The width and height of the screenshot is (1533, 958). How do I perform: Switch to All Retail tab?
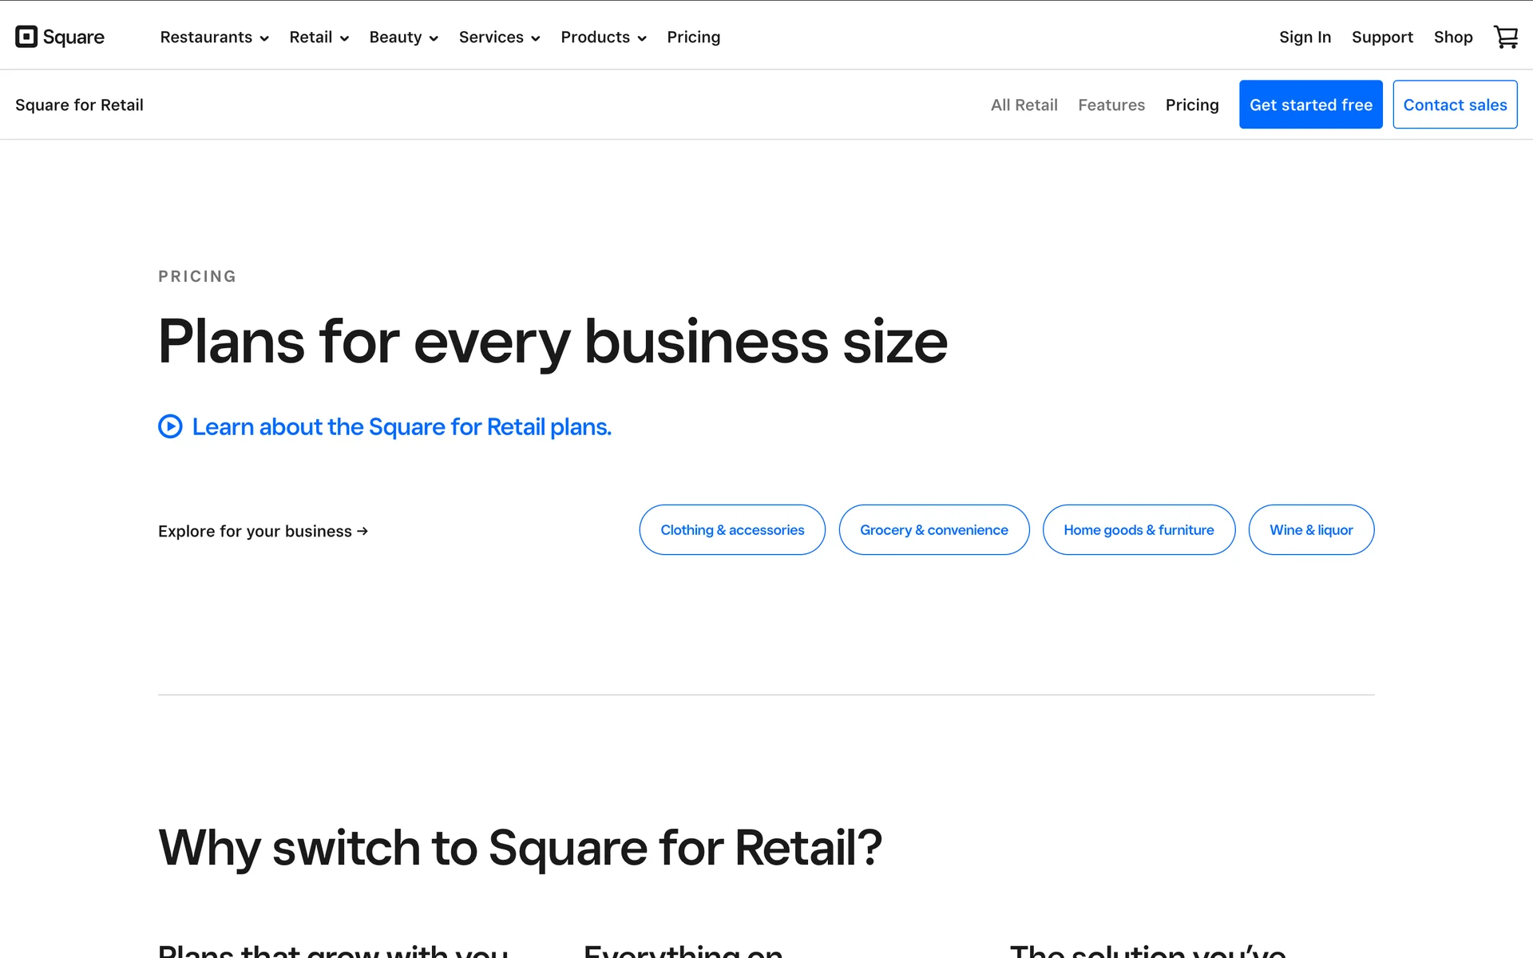(x=1024, y=105)
